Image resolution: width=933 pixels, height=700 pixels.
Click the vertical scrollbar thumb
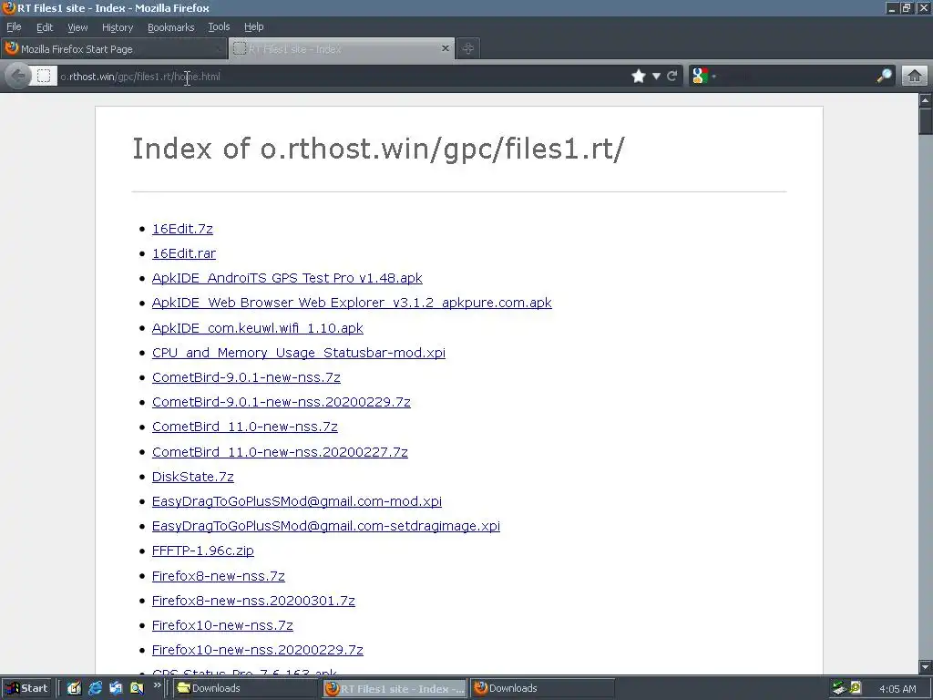point(926,121)
